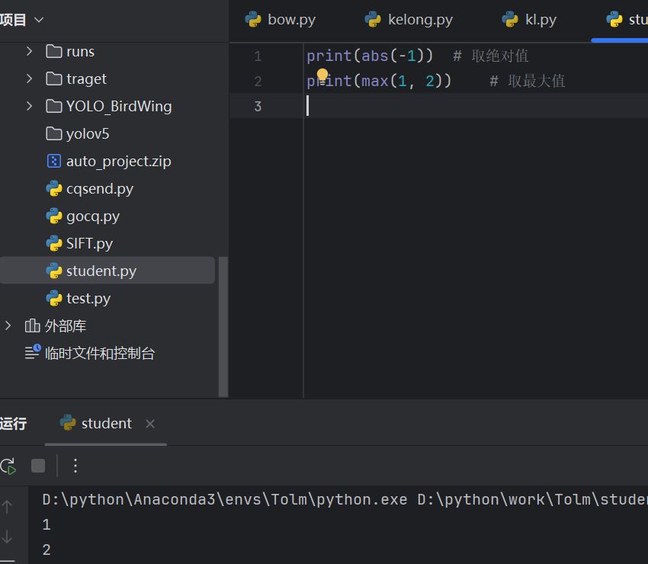Click the down arrow in run console
The height and width of the screenshot is (564, 648).
(x=8, y=537)
